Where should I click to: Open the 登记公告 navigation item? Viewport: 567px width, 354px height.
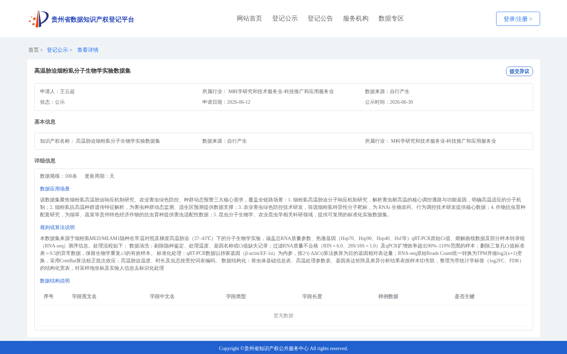[320, 18]
